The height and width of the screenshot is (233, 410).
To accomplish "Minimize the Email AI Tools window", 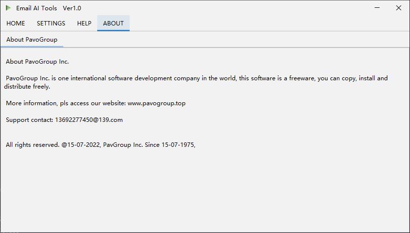I will tap(377, 8).
